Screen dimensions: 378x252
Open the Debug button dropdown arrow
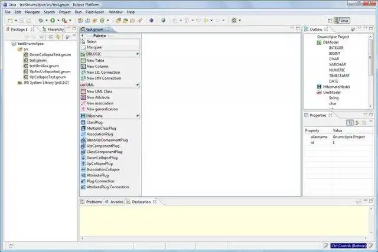point(47,21)
